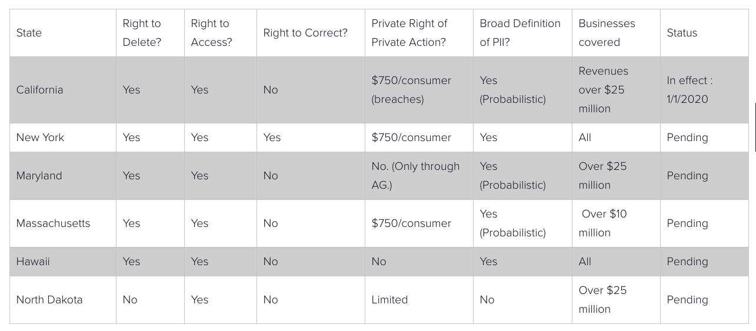
Task: Click the 'Right to Access?' column header
Action: (x=221, y=33)
